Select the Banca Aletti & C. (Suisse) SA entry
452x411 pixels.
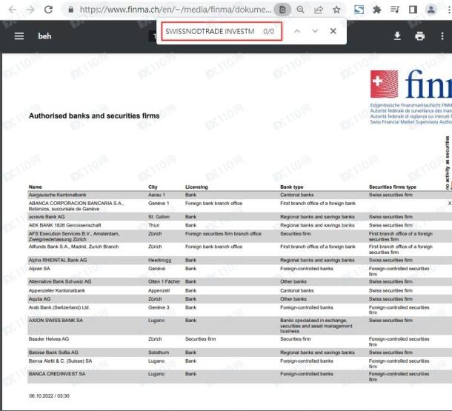click(x=60, y=361)
